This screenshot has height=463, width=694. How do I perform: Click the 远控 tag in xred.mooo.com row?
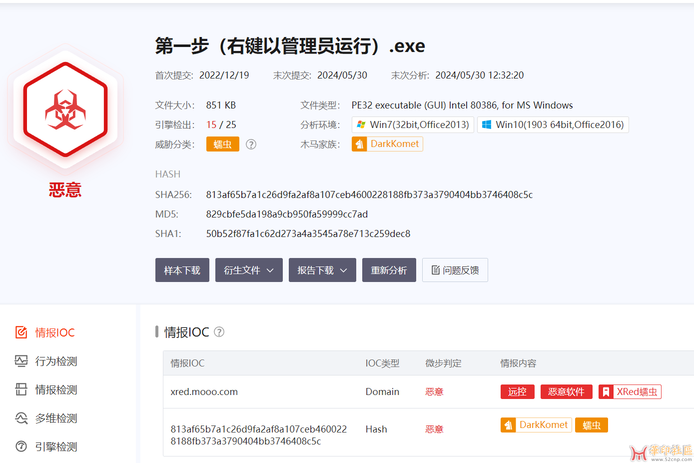click(x=518, y=392)
